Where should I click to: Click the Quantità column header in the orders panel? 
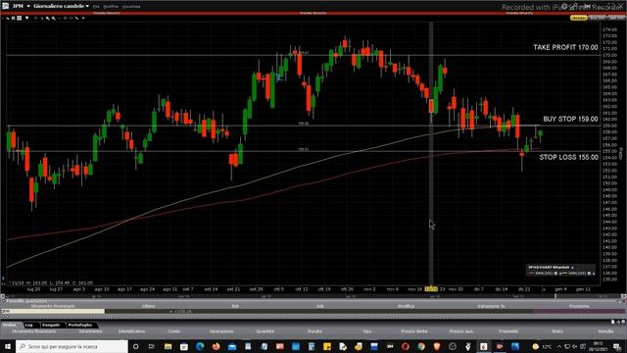click(x=265, y=331)
